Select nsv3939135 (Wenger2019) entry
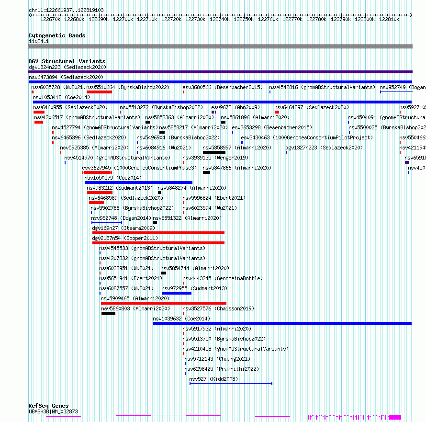The image size is (426, 422). pos(215,158)
